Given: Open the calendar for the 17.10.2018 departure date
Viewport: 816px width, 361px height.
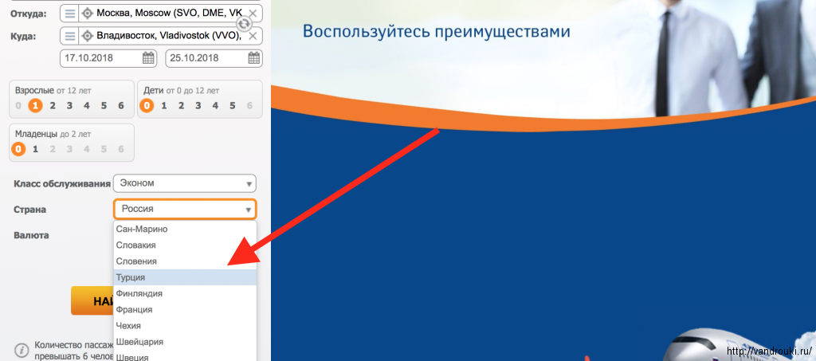Looking at the screenshot, I should 149,58.
